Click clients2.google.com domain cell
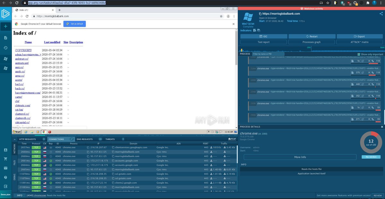 pyautogui.click(x=126, y=183)
